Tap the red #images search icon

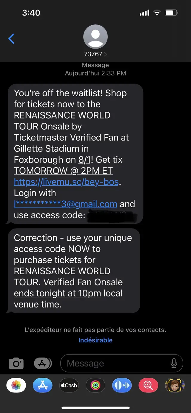click(148, 385)
